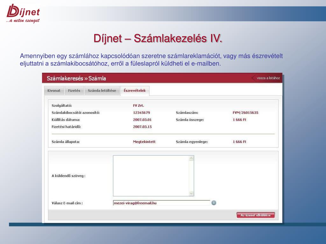The height and width of the screenshot is (244, 326).
Task: Select the invoice status 'Megtekintett'
Action: pyautogui.click(x=144, y=142)
